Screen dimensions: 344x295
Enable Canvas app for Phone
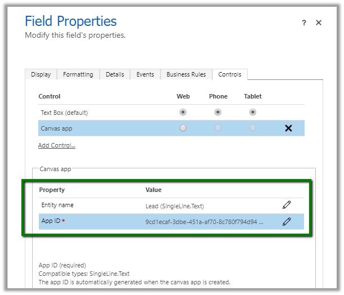click(x=218, y=128)
